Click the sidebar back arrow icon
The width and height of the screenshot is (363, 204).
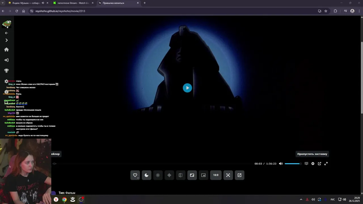point(6,33)
